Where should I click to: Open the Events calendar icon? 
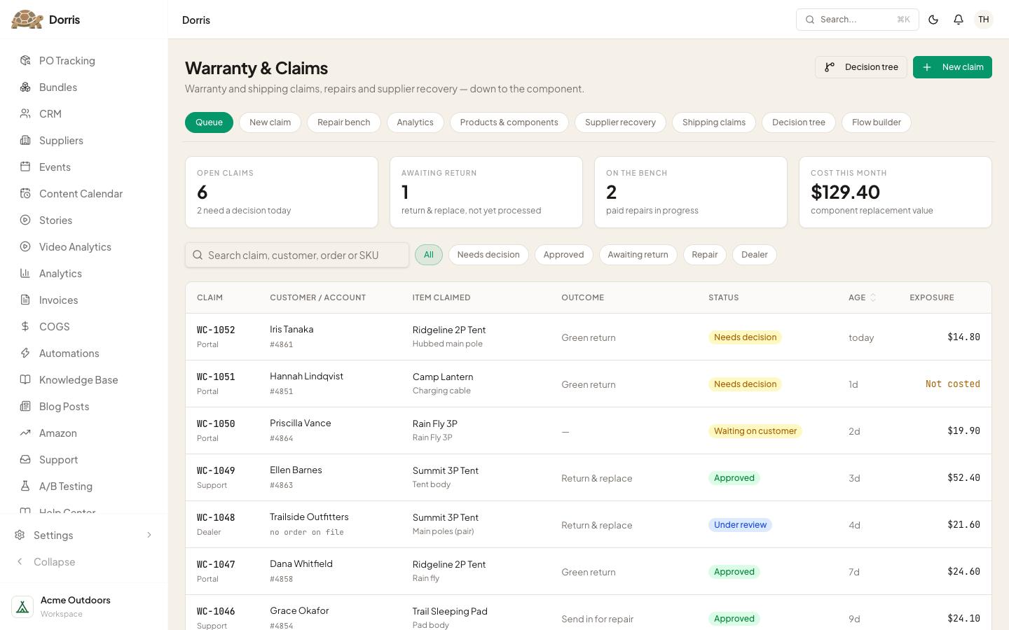click(25, 167)
